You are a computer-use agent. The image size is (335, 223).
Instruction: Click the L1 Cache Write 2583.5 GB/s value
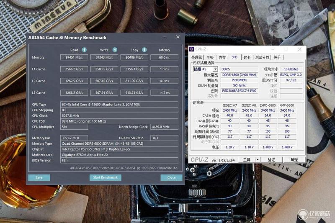104,69
